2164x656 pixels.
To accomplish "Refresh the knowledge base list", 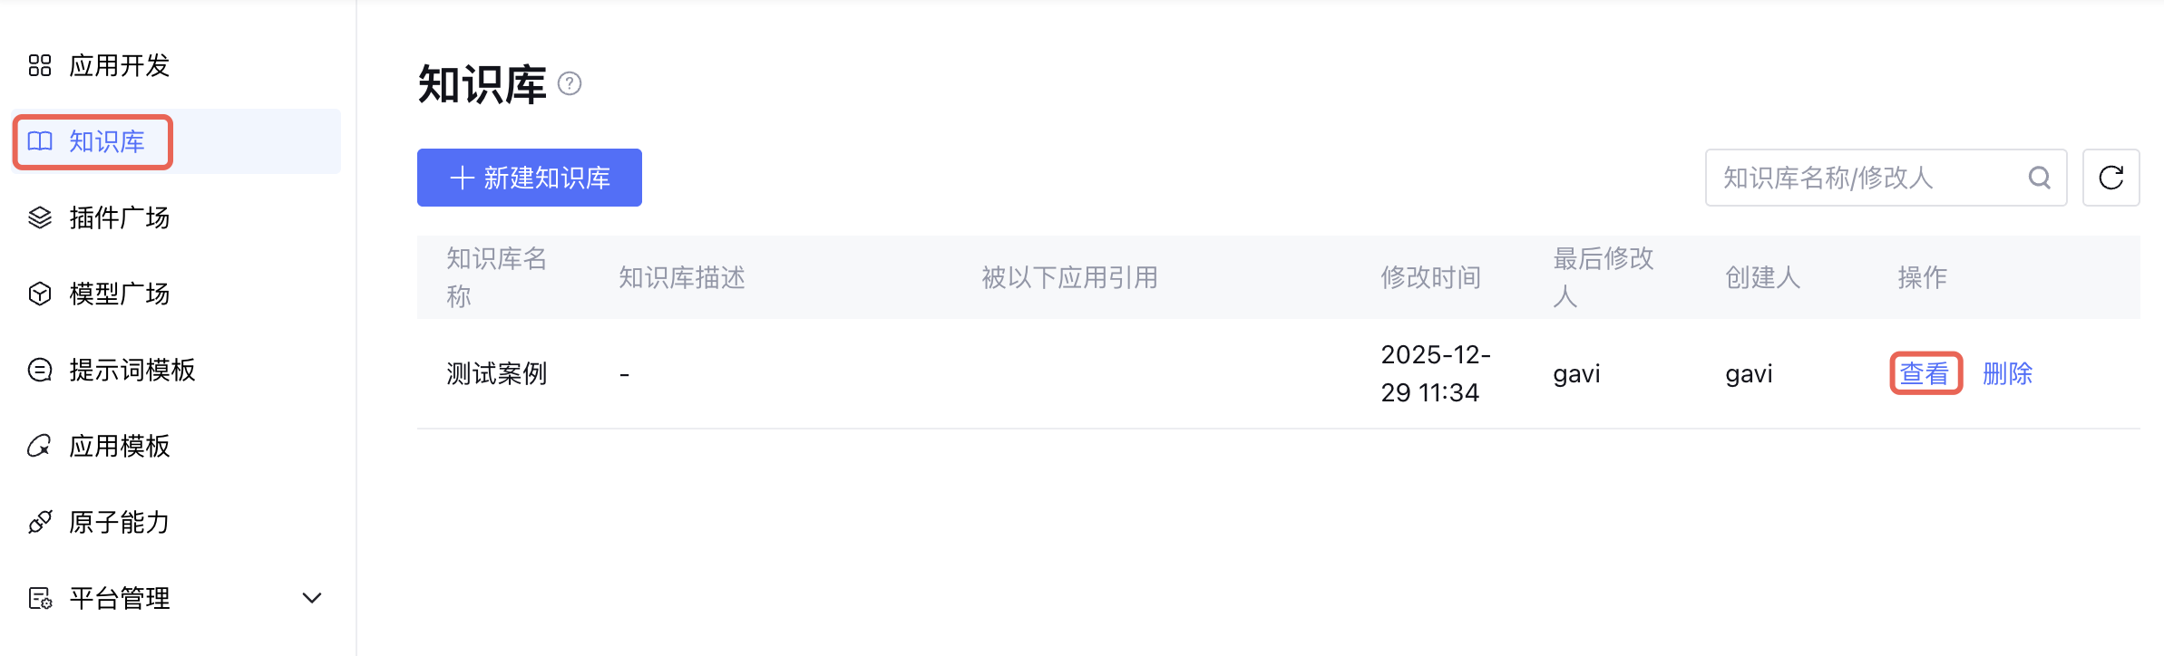I will (x=2111, y=178).
